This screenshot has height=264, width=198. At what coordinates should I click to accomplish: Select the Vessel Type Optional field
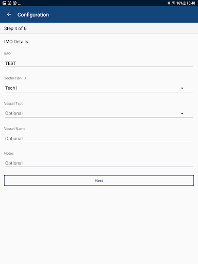(99, 113)
